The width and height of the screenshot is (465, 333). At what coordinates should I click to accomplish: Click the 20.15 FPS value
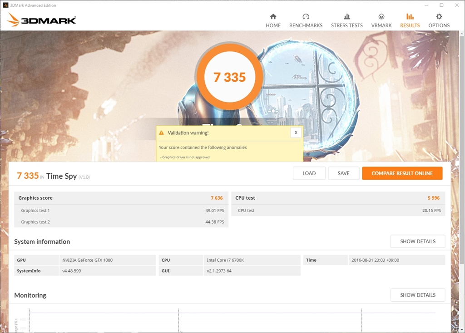[431, 211]
